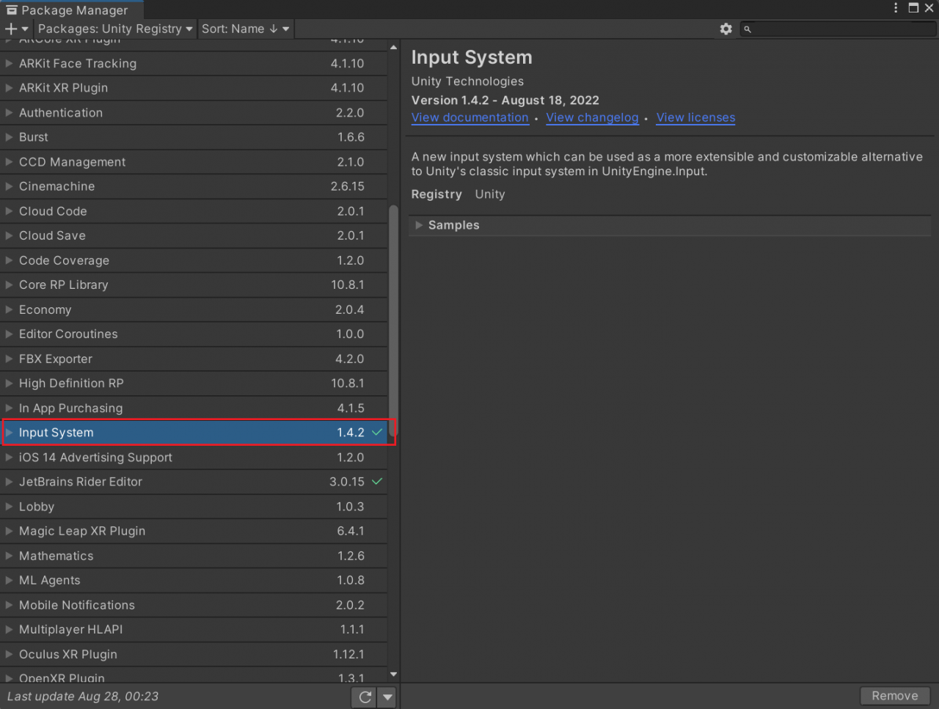Click the Version 1.4.2 - August 18, 2022 text

click(505, 100)
